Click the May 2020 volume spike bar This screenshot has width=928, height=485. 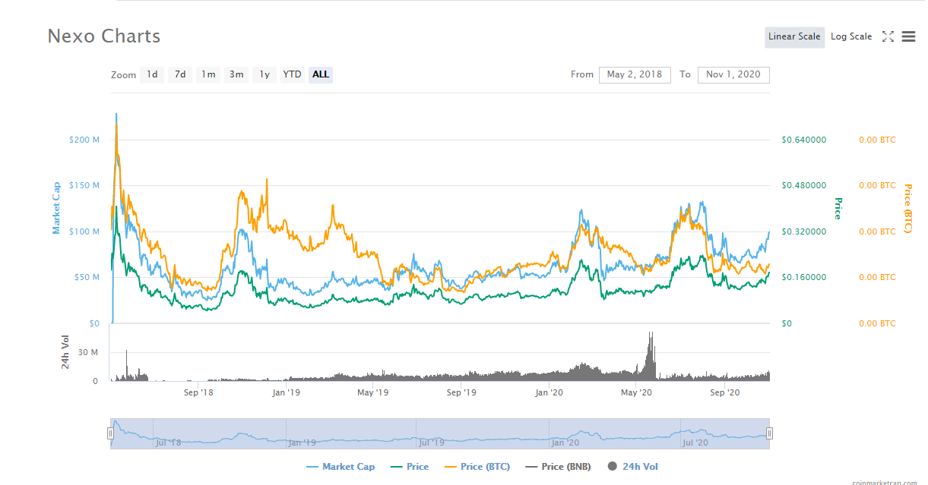click(651, 355)
